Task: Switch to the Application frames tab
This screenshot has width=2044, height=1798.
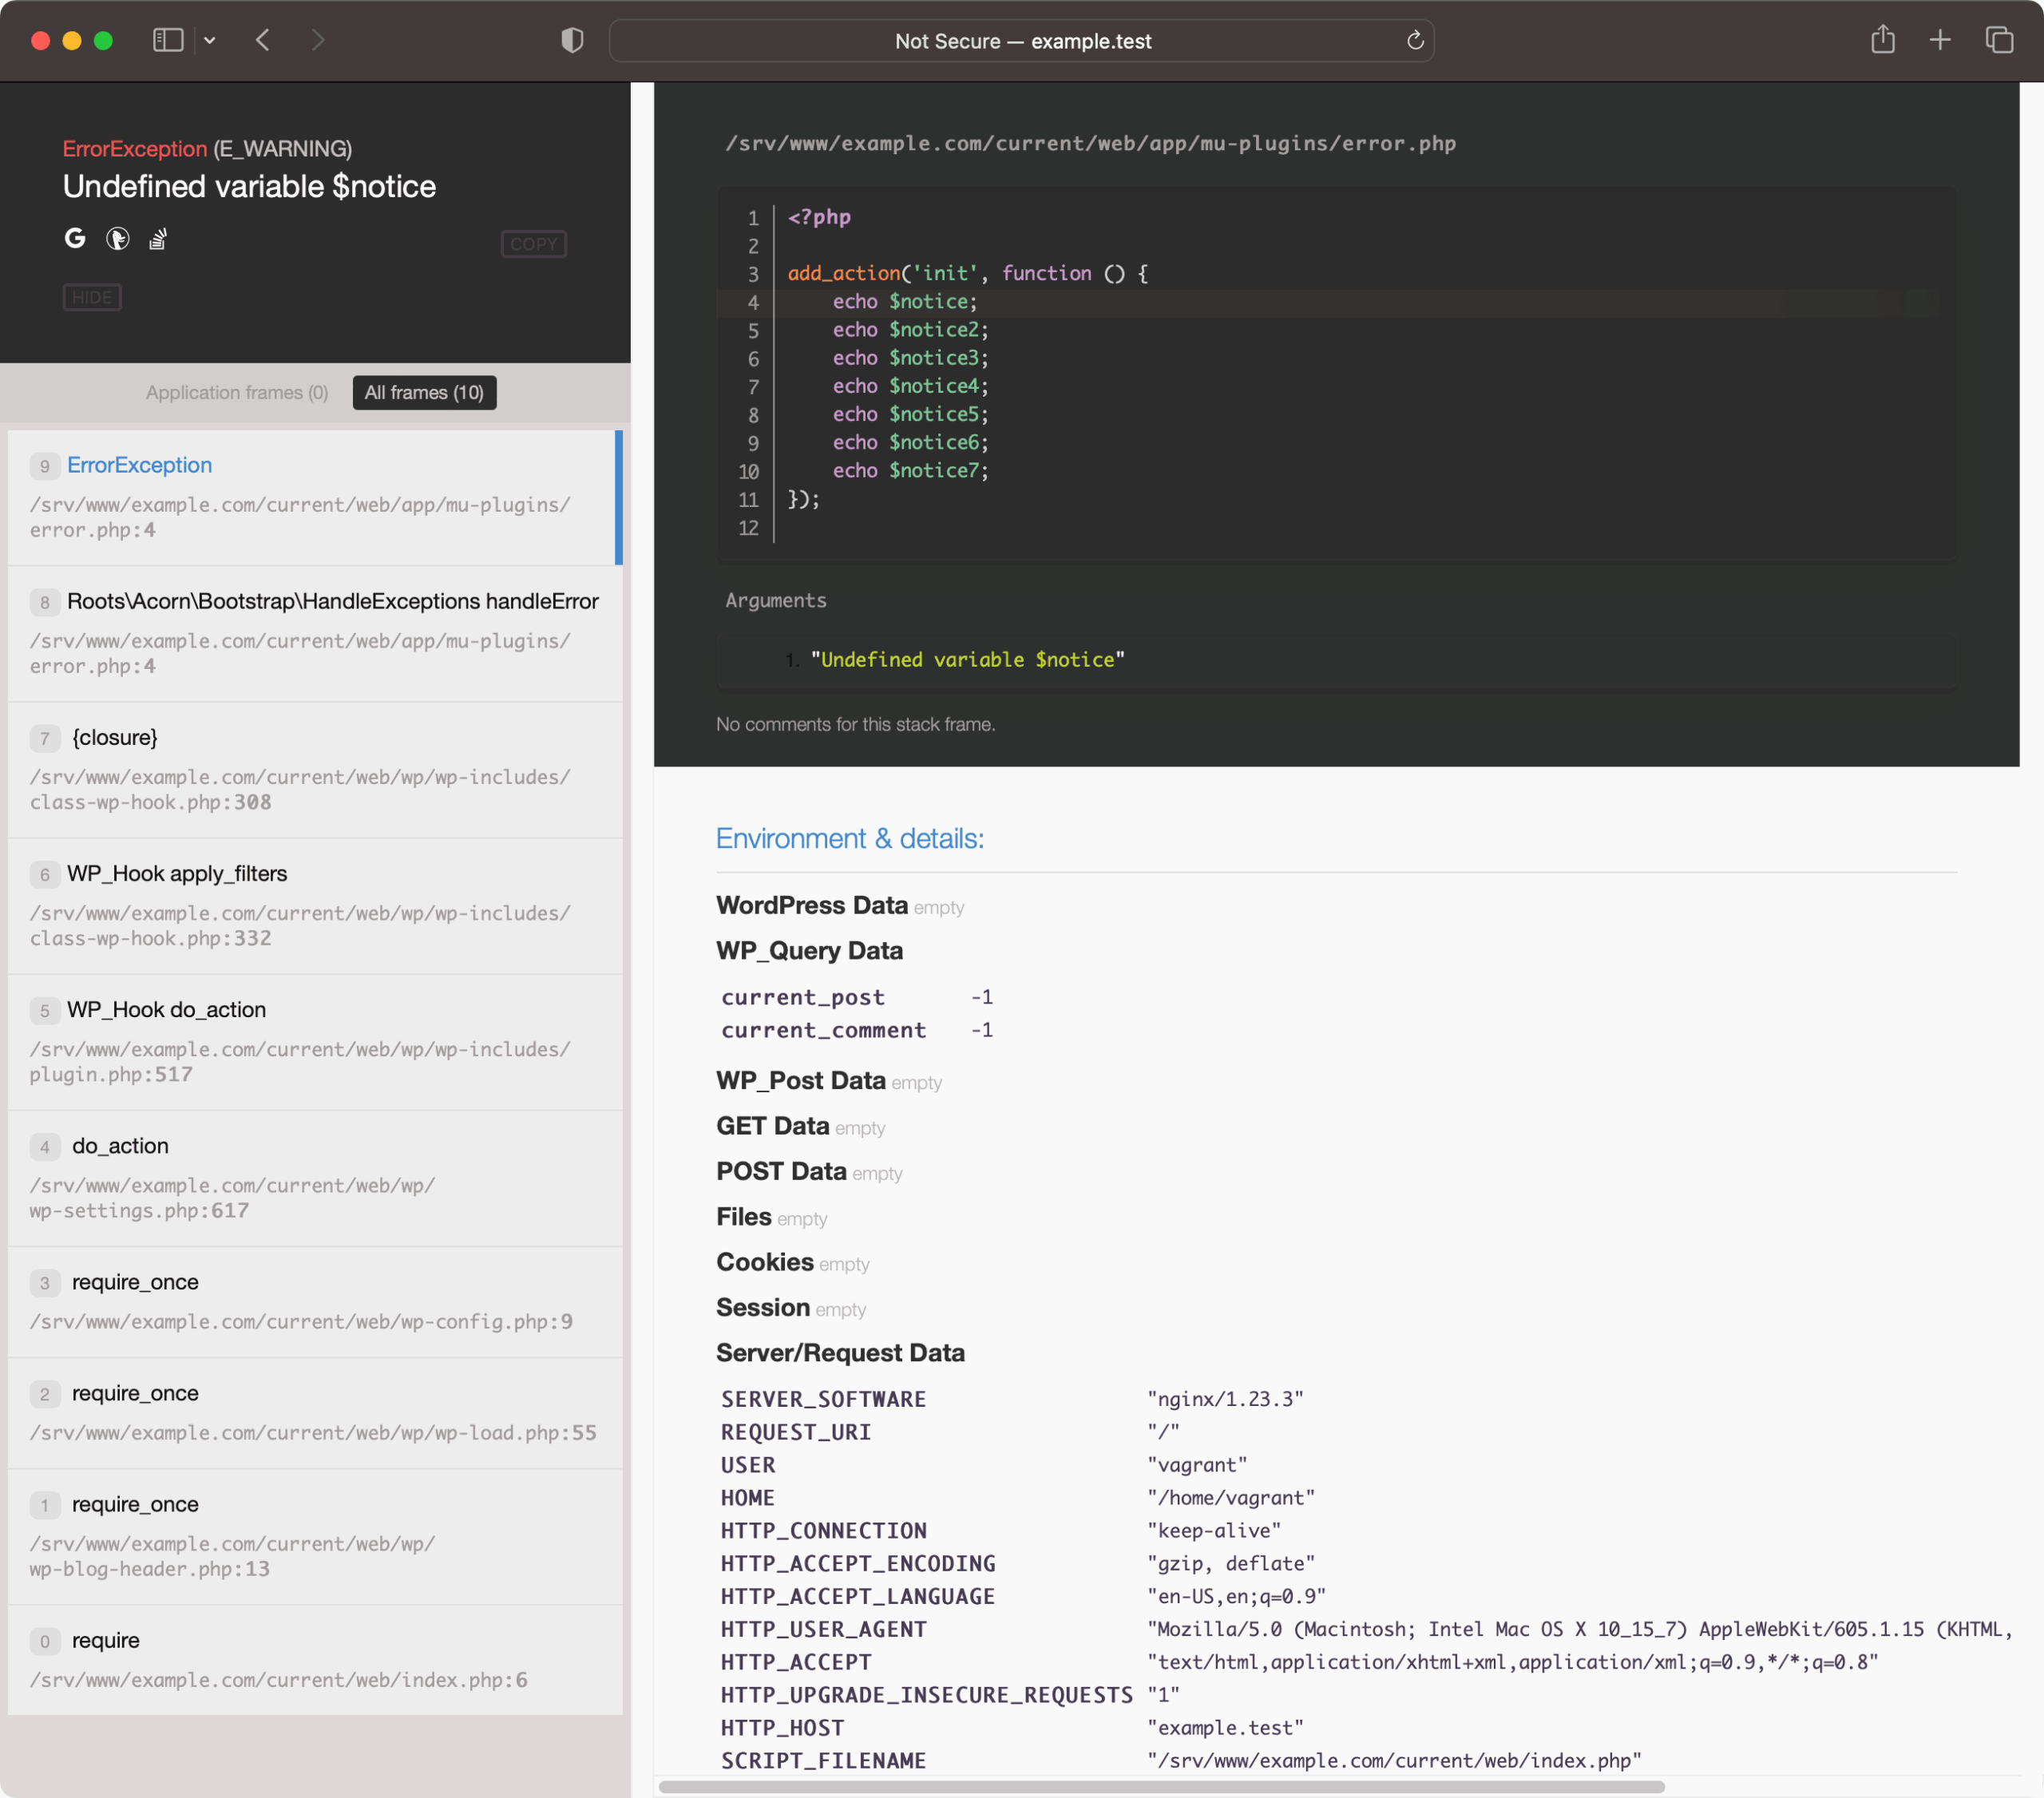Action: pos(236,392)
